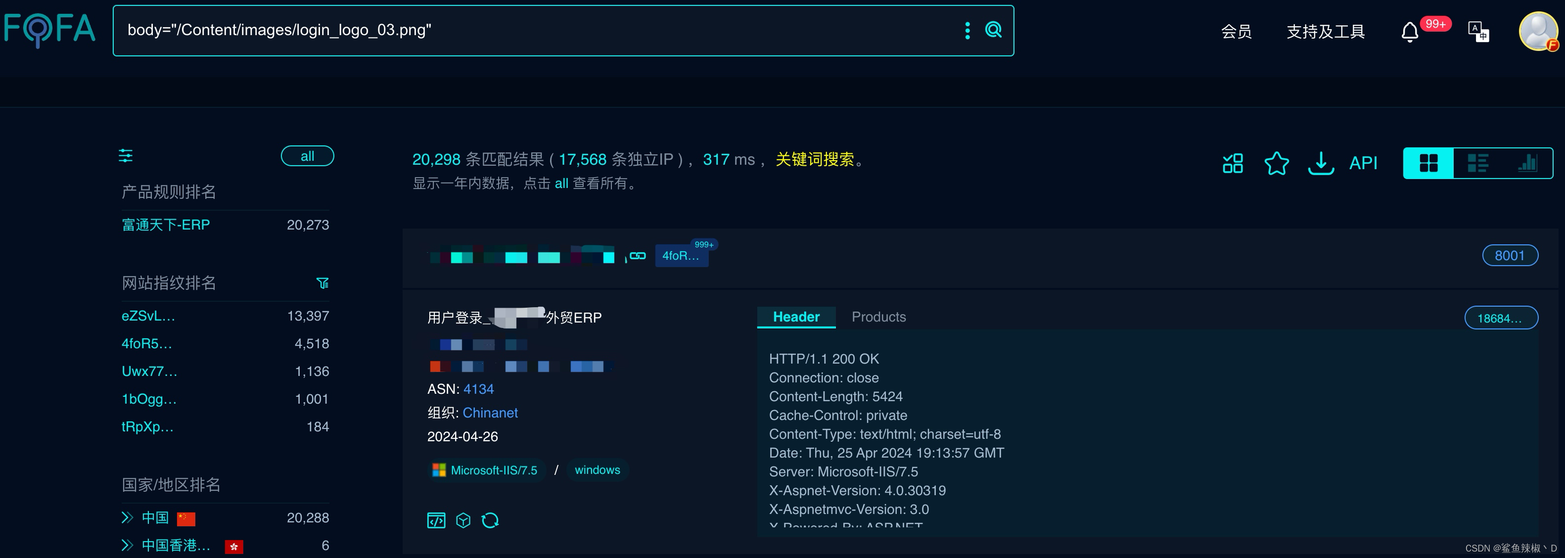Open the 支持及工具 menu
1565x558 pixels.
click(1325, 32)
